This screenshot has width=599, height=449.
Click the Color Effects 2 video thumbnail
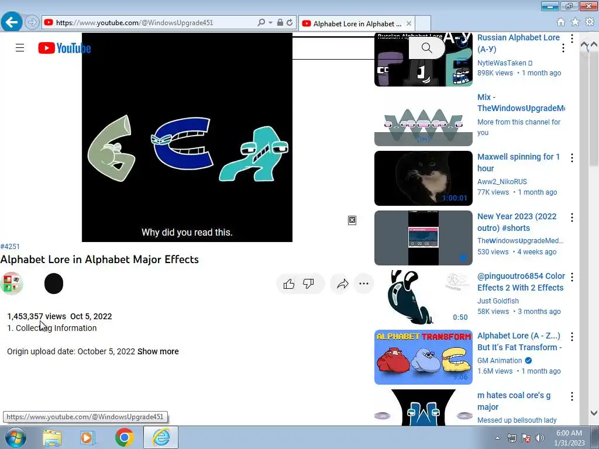424,298
